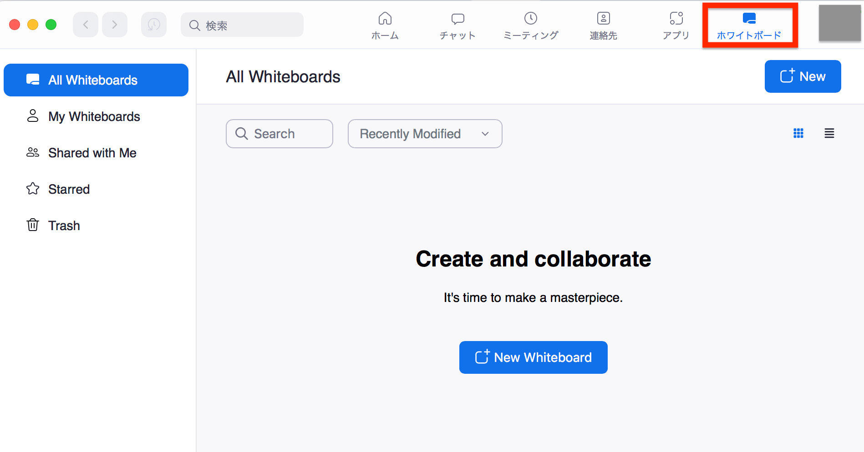
Task: Expand the Recently Modified sort dropdown
Action: 425,134
